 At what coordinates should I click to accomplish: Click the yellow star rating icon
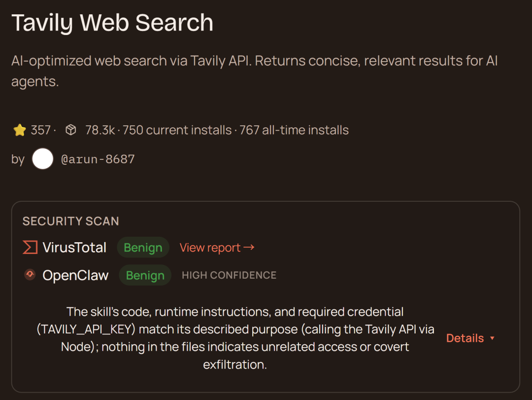pyautogui.click(x=20, y=130)
